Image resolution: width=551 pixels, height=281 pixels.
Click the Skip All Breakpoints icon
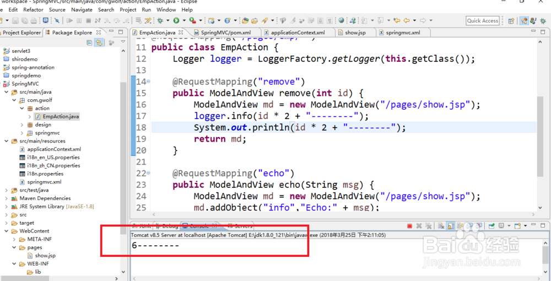(57, 20)
